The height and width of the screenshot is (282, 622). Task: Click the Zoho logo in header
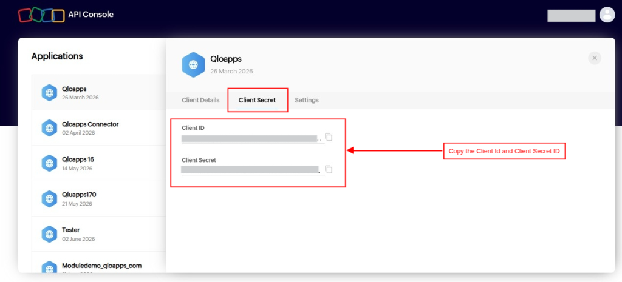coord(41,15)
